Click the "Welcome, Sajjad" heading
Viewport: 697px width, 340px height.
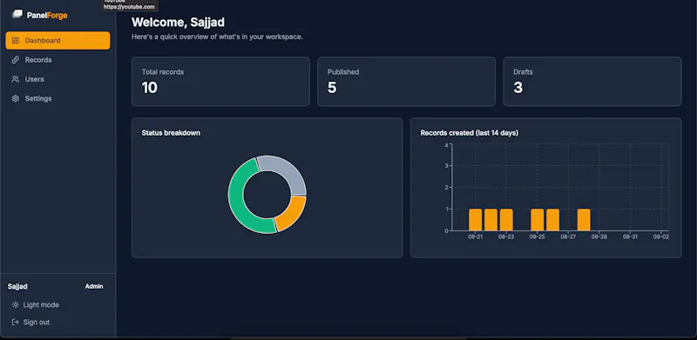click(178, 23)
